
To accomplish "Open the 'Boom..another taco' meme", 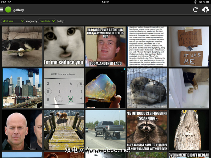I will pyautogui.click(x=105, y=46).
